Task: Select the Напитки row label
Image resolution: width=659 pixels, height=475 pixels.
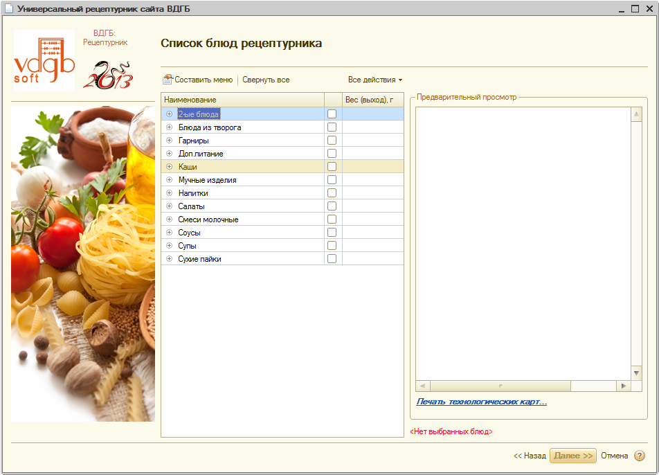Action: point(193,193)
